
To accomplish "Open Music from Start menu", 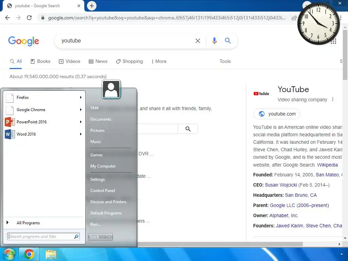I will pos(95,142).
